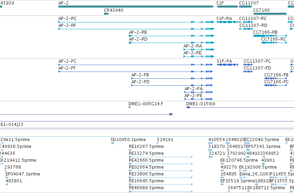Select the CG11307 gene label
The image size is (294, 193).
[x=249, y=3]
